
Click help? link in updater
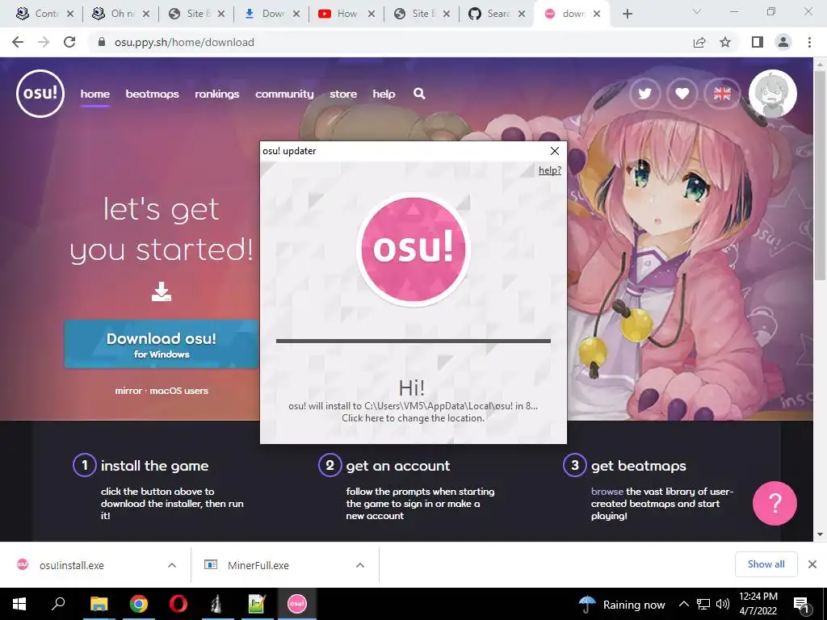[x=549, y=170]
